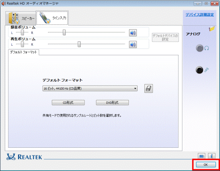Switch to the スピーカー tab
The image size is (220, 171).
click(x=20, y=18)
